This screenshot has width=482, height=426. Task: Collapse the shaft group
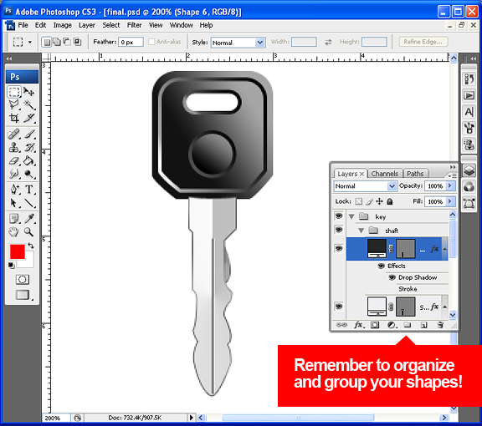click(361, 231)
